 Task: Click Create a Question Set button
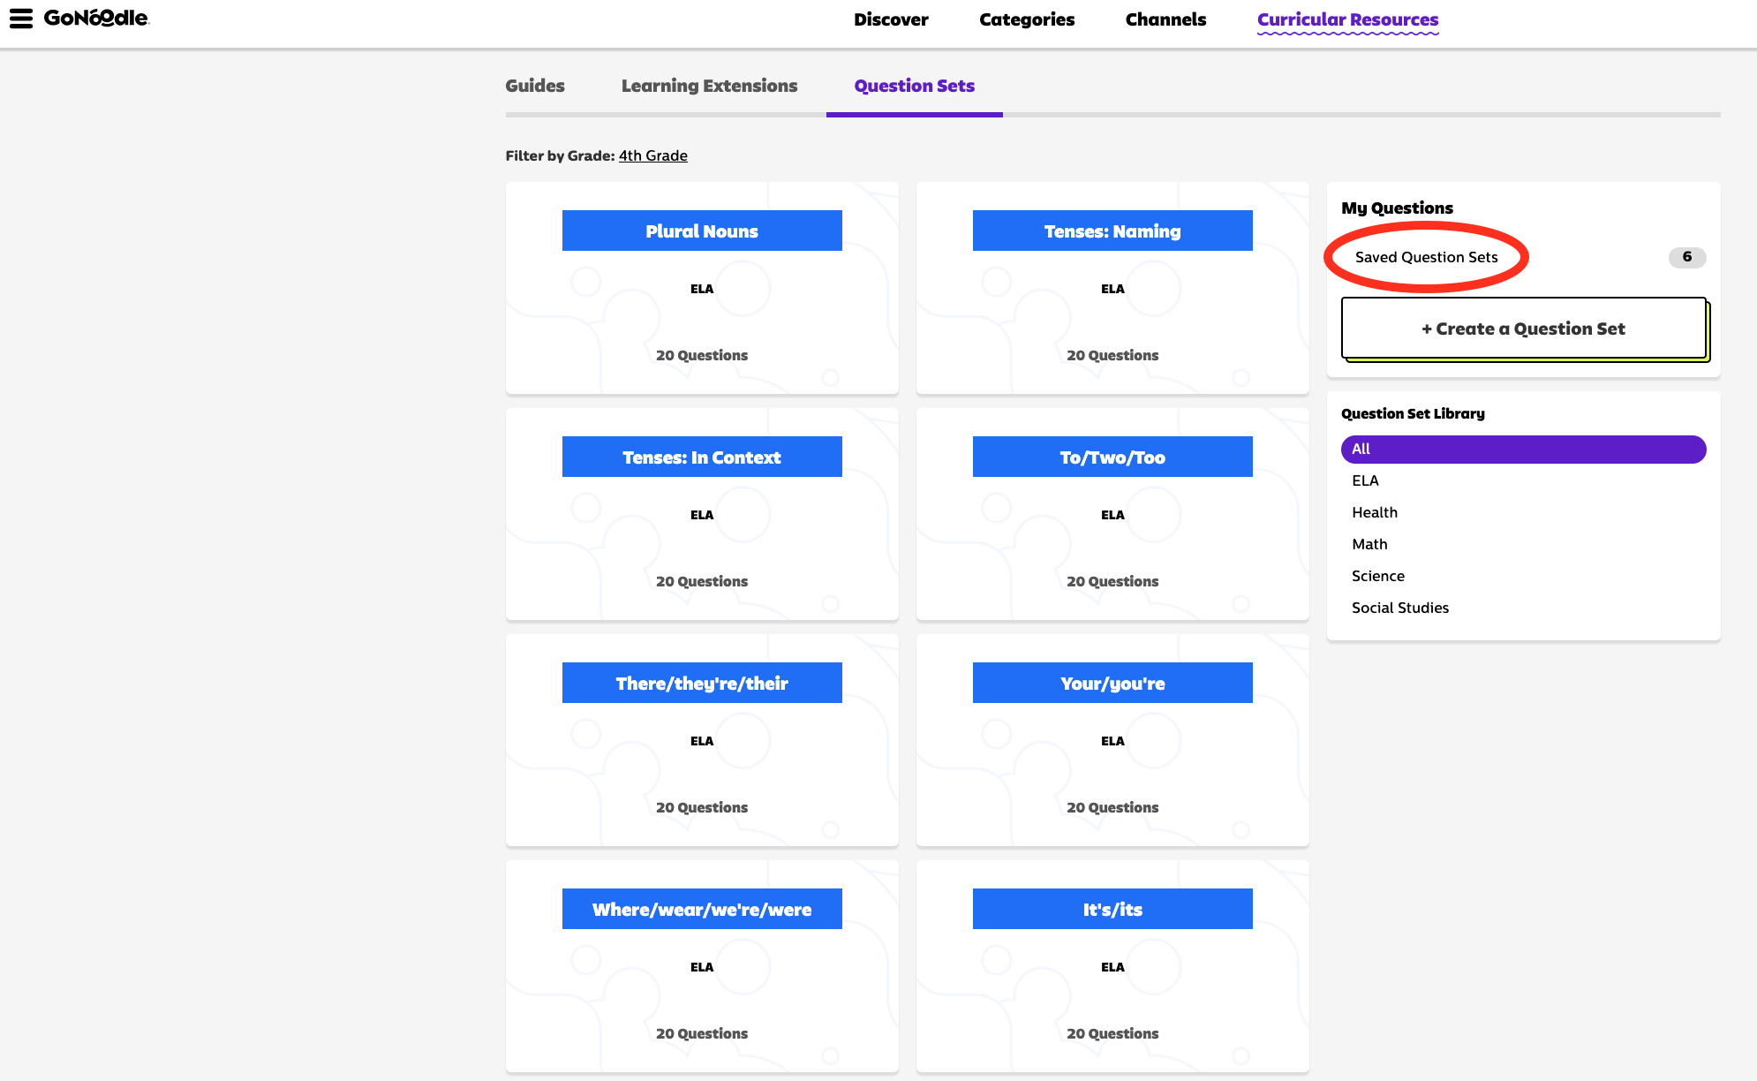[1523, 329]
